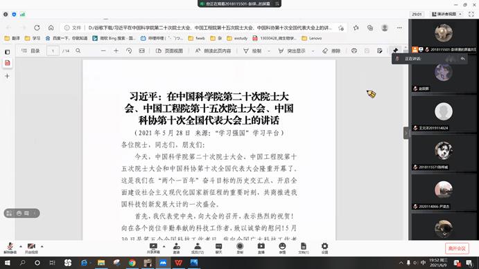Image resolution: width=479 pixels, height=269 pixels.
Task: Expand the speaker view layout dropdown
Action: point(460,14)
